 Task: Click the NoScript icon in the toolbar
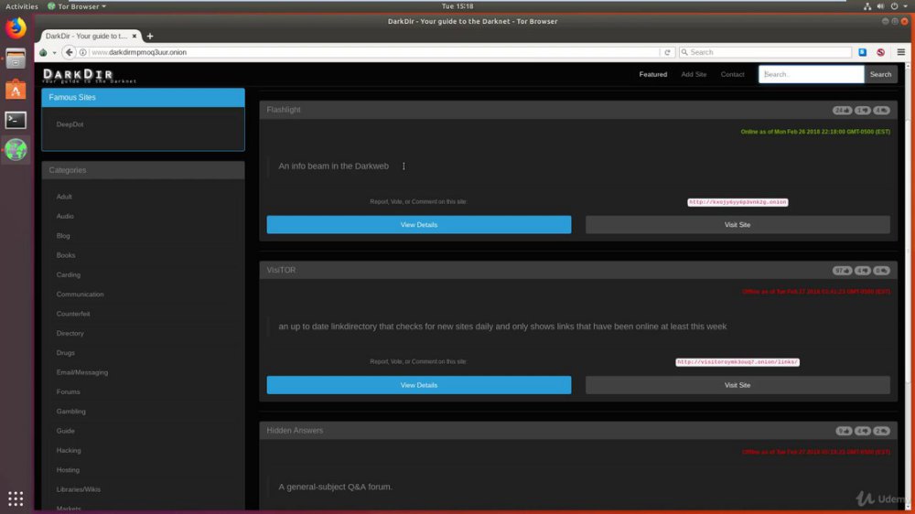pyautogui.click(x=880, y=52)
